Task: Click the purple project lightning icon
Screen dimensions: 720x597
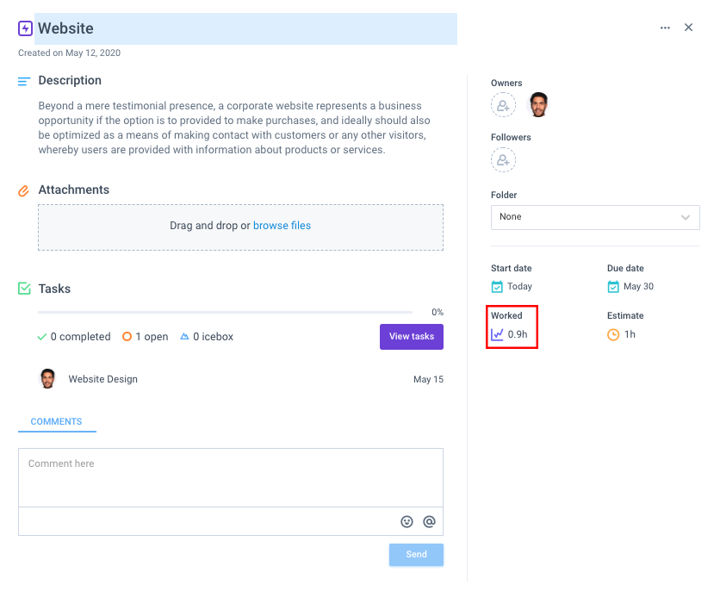Action: pyautogui.click(x=25, y=28)
